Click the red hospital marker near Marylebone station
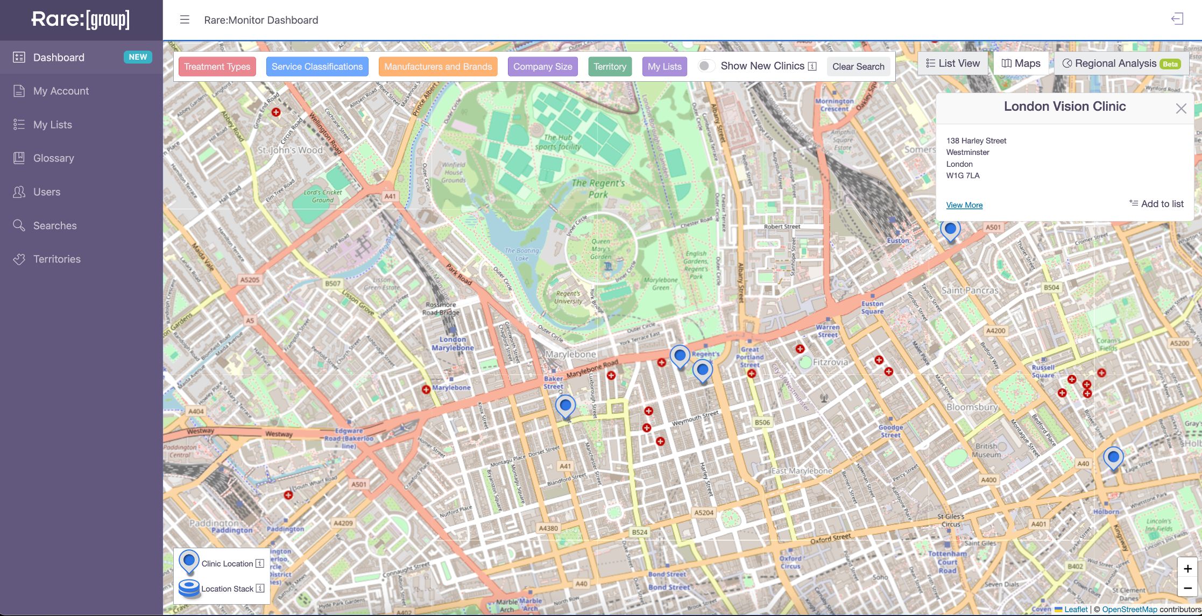The image size is (1202, 616). (x=426, y=389)
